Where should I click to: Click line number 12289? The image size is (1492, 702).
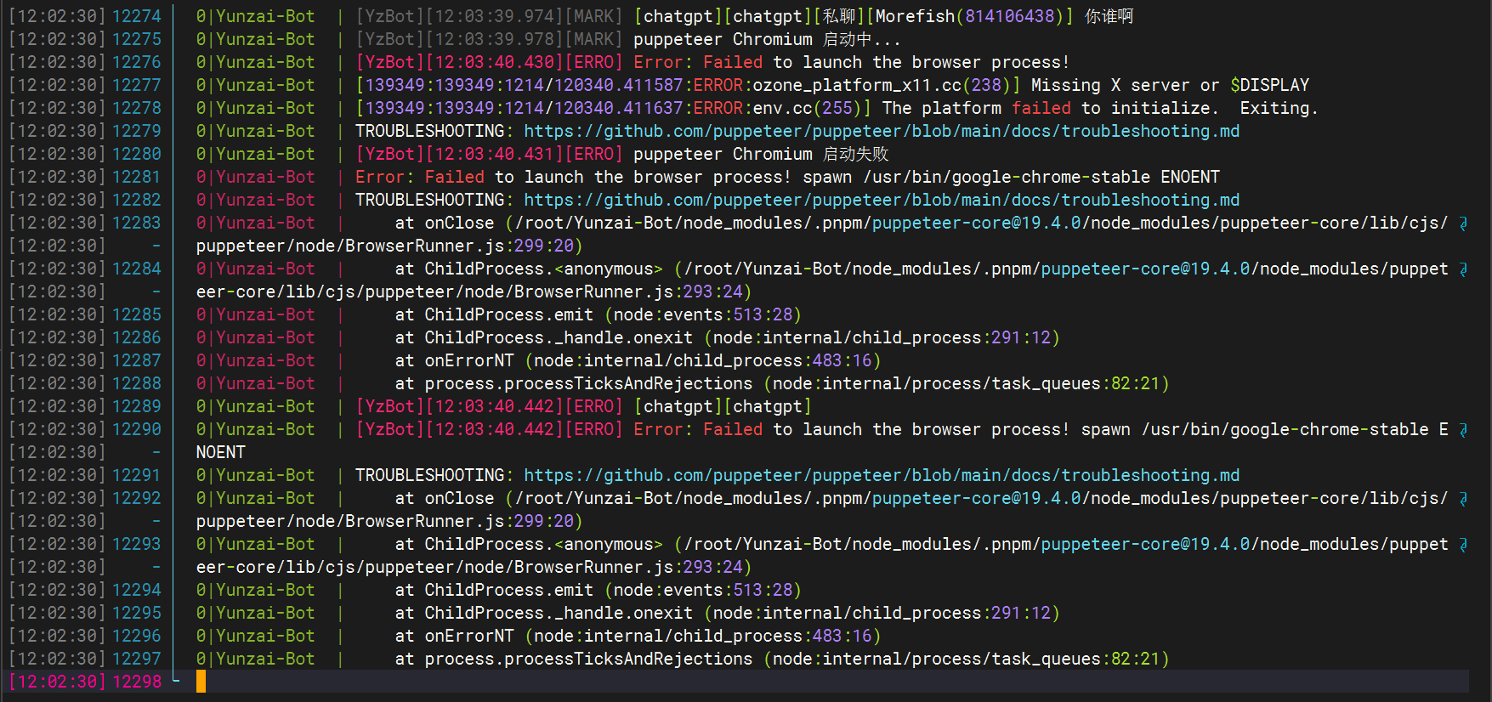[137, 406]
